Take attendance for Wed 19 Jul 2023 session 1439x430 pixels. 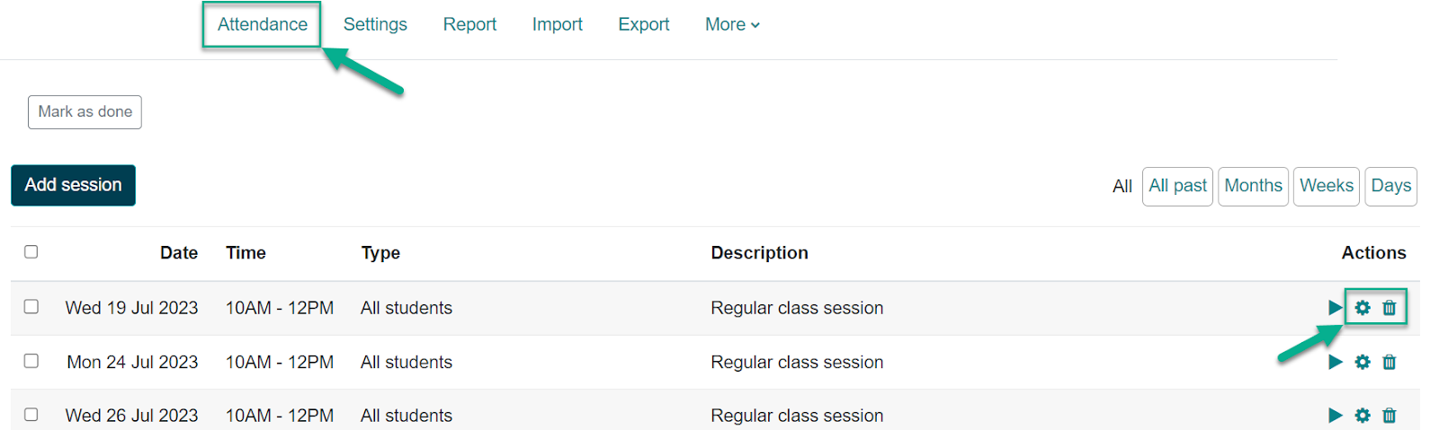(x=1335, y=308)
